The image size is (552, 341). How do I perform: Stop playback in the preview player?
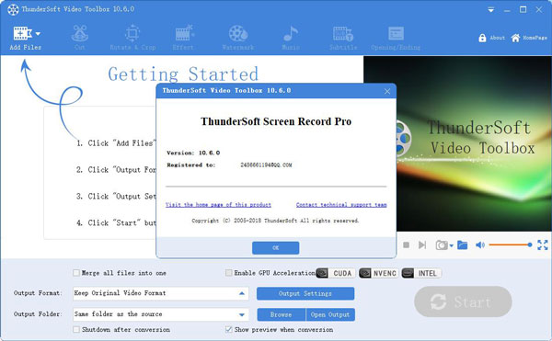click(x=406, y=244)
